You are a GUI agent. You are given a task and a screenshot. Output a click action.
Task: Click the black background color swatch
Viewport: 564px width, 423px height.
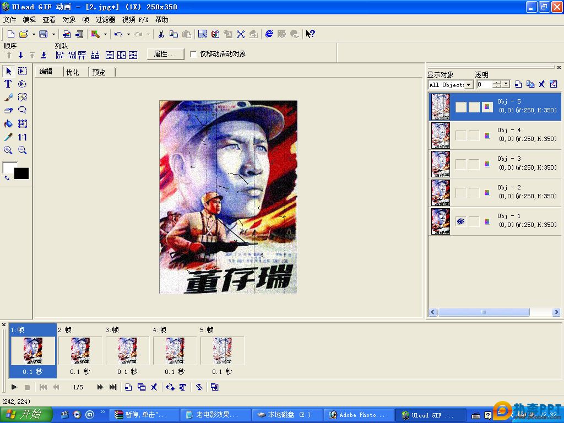(x=21, y=173)
